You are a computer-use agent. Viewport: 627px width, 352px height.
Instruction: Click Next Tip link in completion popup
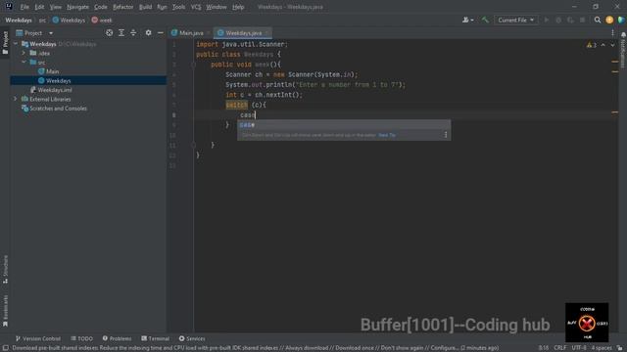coord(387,135)
